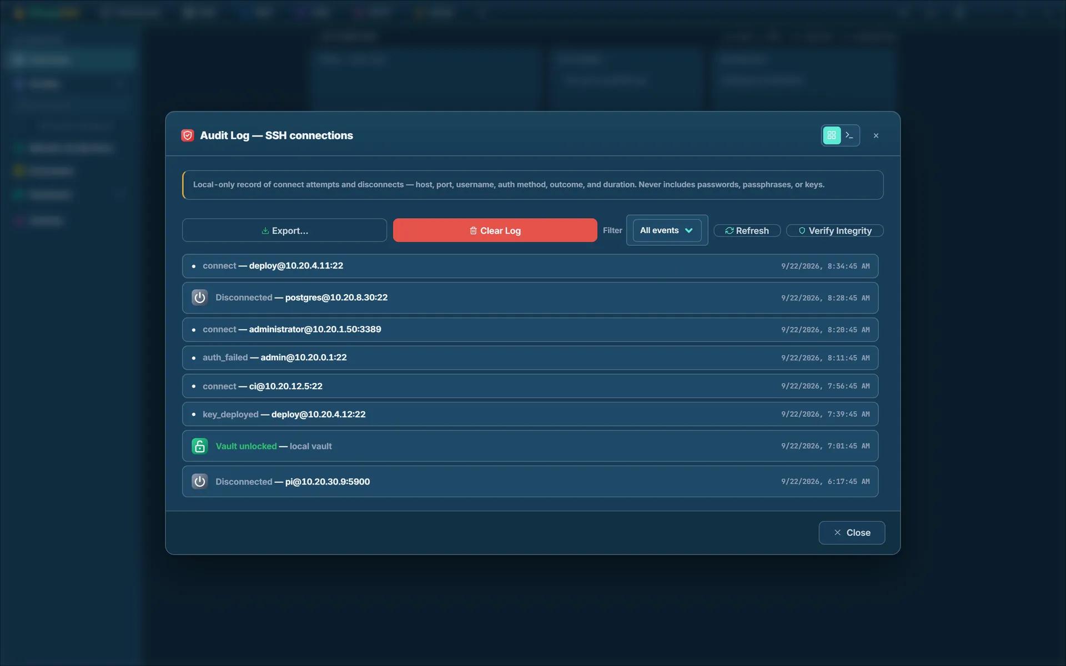
Task: Click the 6:17:45 AM timestamp
Action: pyautogui.click(x=825, y=482)
